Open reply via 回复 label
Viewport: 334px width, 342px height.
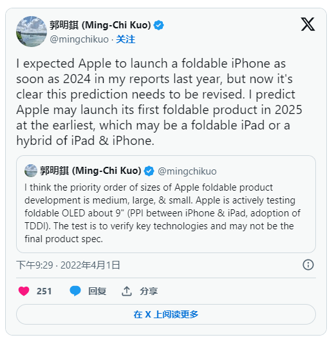(97, 291)
